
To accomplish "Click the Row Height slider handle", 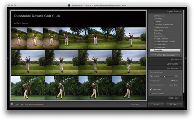I will tap(164, 76).
